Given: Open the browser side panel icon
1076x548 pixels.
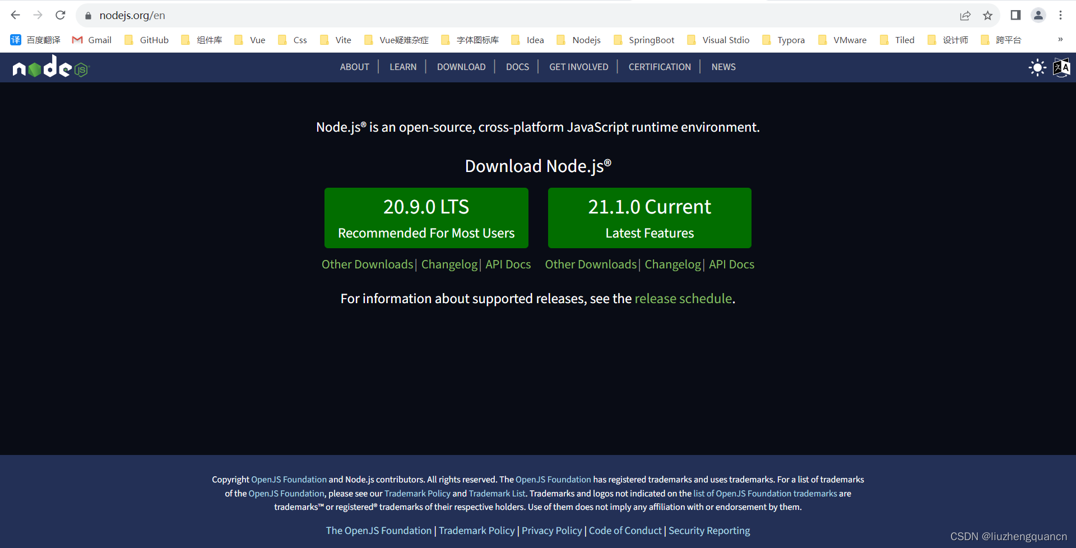Looking at the screenshot, I should [1015, 15].
